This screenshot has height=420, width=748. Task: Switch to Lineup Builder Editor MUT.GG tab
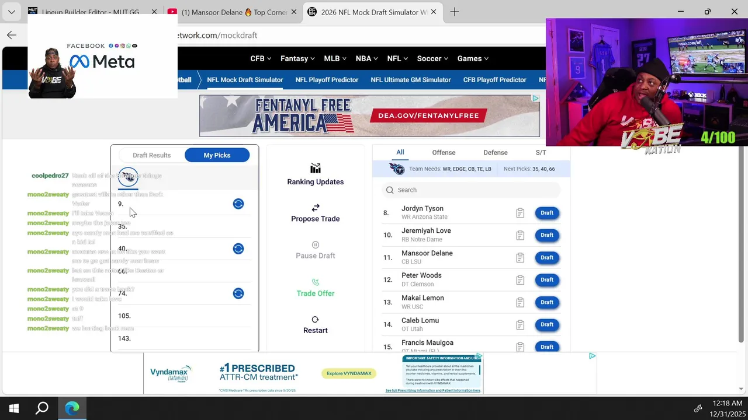pyautogui.click(x=91, y=12)
